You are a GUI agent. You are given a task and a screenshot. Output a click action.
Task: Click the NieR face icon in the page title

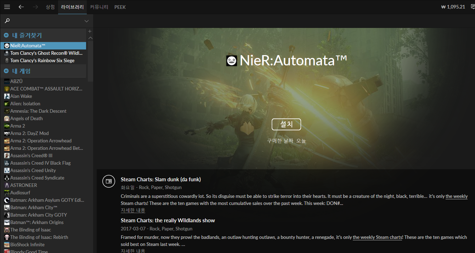232,61
